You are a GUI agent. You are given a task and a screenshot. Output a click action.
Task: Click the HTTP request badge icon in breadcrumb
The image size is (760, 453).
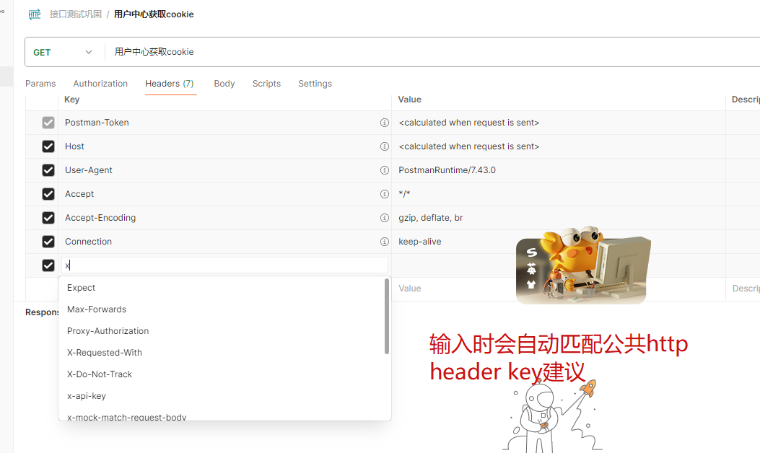click(34, 14)
